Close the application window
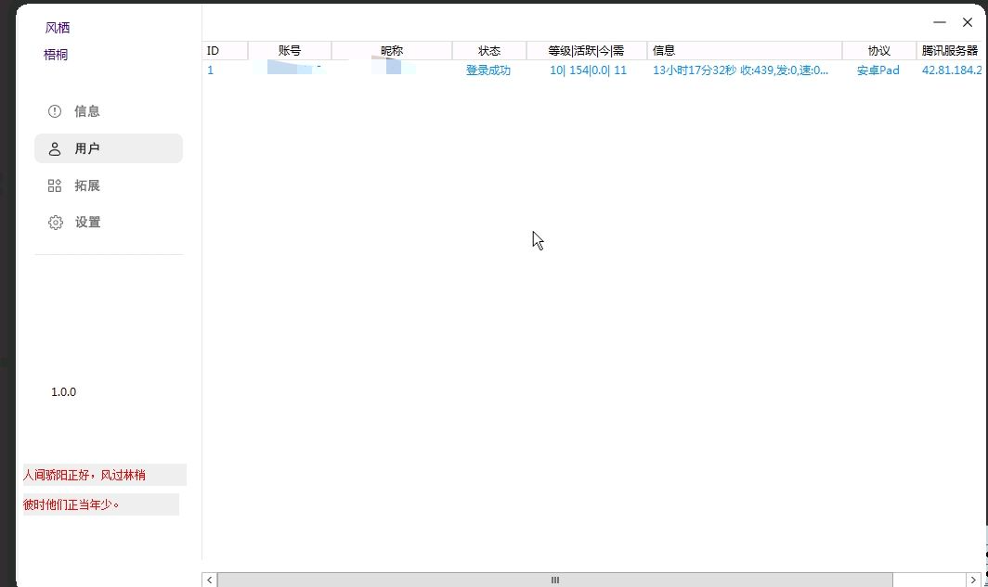This screenshot has height=587, width=988. click(967, 22)
